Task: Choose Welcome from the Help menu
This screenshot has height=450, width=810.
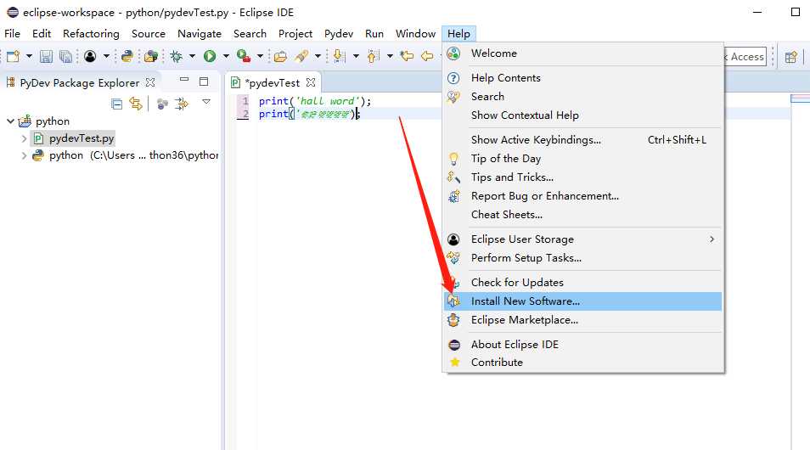Action: coord(582,53)
